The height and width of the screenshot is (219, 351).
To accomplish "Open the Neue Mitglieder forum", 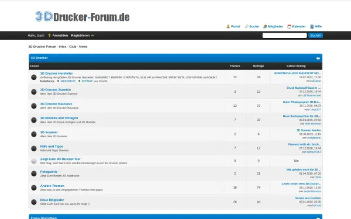I will pos(52,200).
